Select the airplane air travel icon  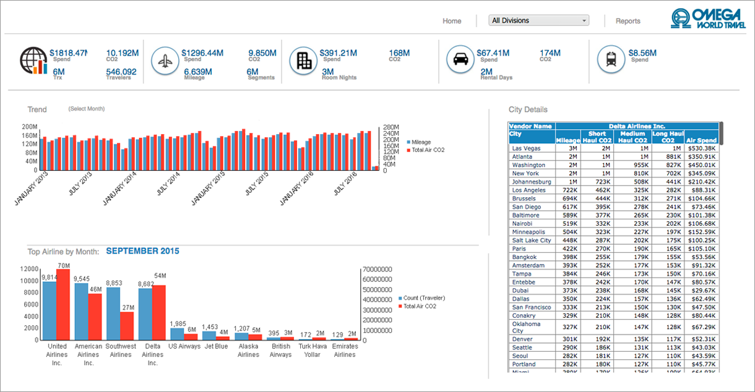point(165,61)
